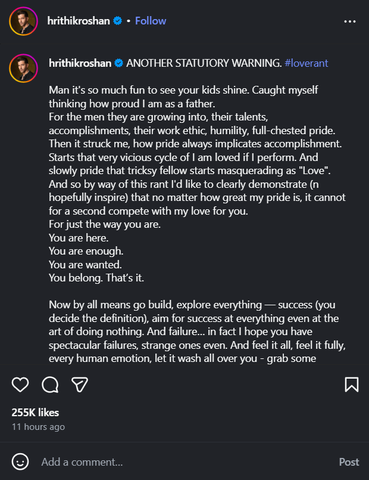This screenshot has width=369, height=480.
Task: Save the post with the bookmark icon
Action: [x=351, y=385]
